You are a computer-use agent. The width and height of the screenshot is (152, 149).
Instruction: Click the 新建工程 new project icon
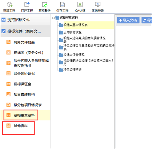[10, 4]
